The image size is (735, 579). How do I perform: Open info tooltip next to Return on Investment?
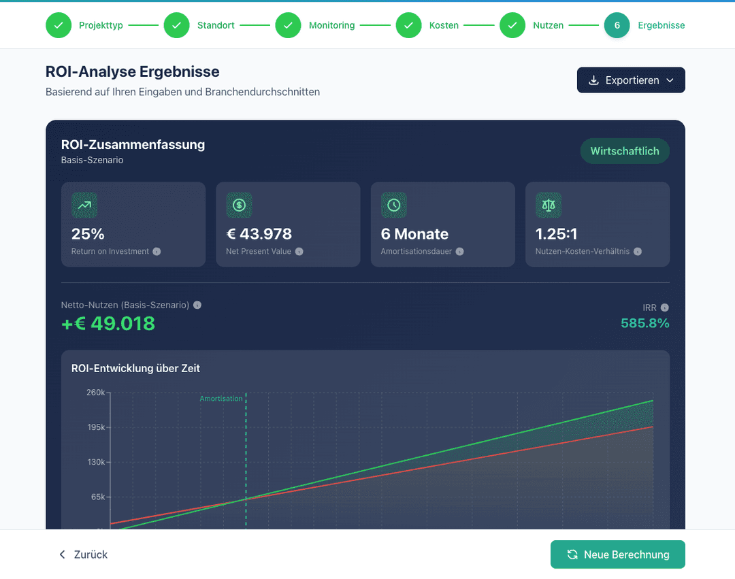[157, 252]
